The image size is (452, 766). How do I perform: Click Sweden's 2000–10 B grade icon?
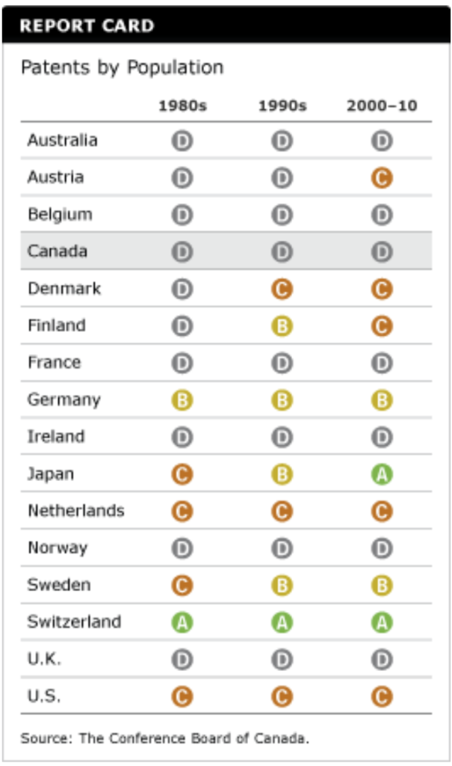pyautogui.click(x=382, y=586)
